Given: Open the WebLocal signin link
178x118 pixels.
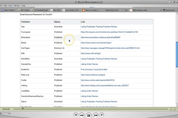Looking at the screenshot, I should point(93,75).
